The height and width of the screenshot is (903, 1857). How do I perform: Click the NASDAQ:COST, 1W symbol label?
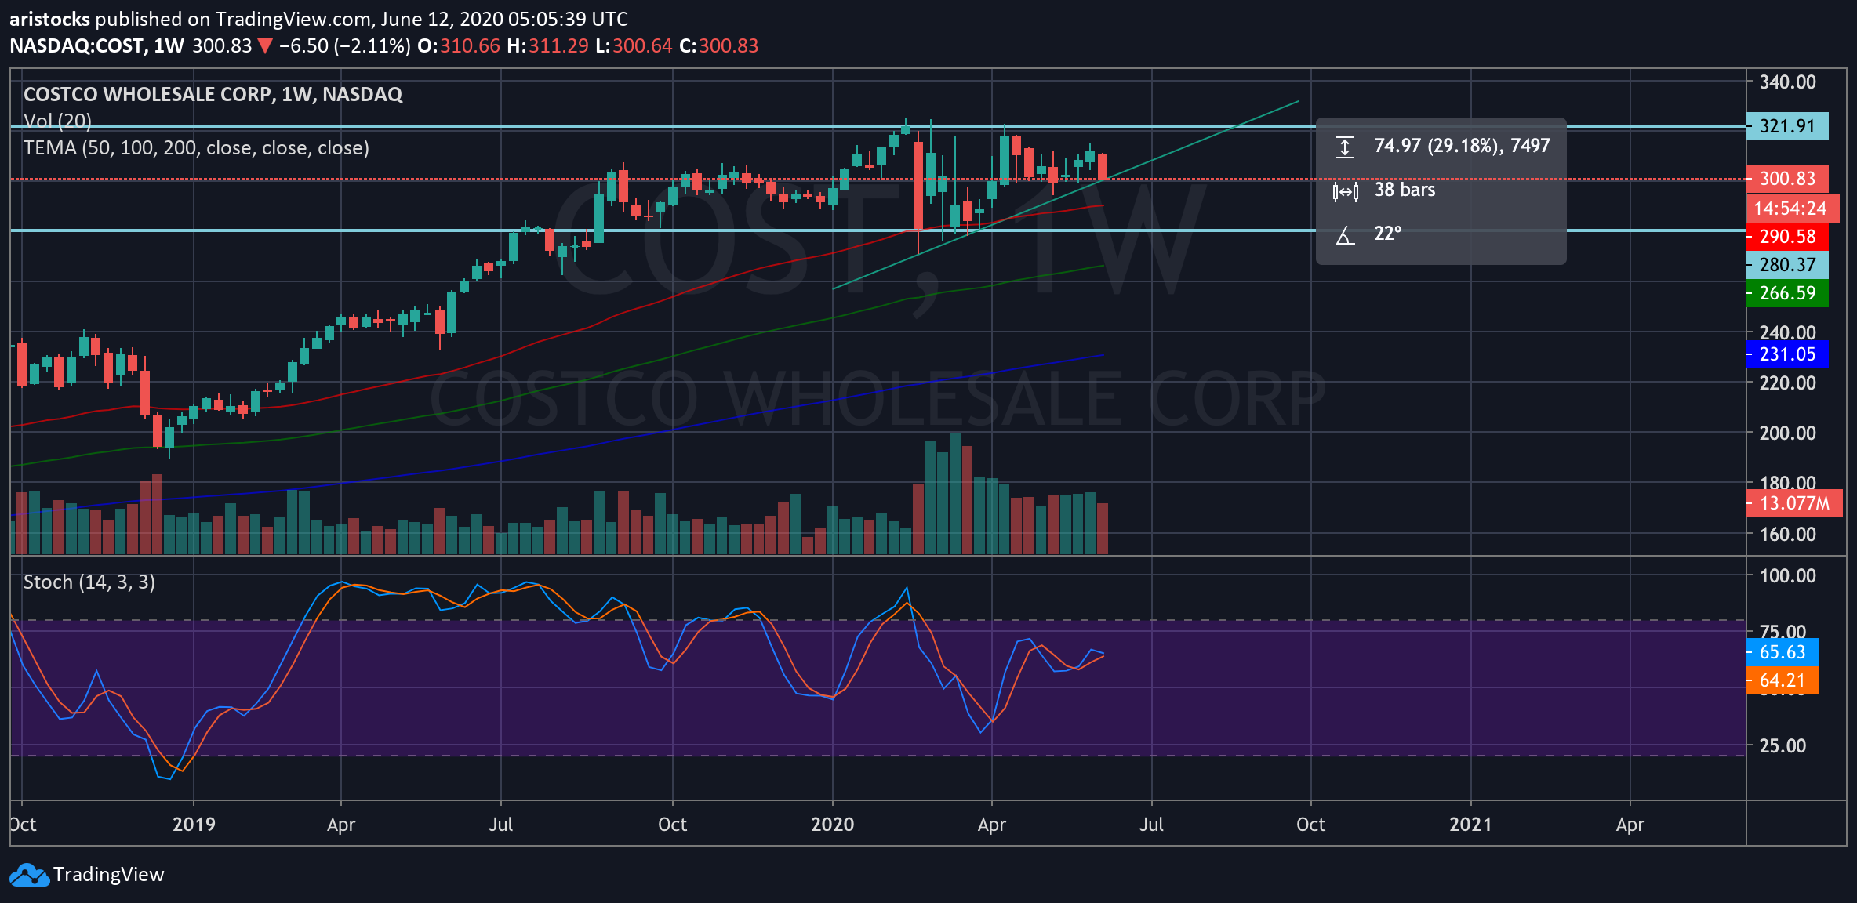coord(96,46)
